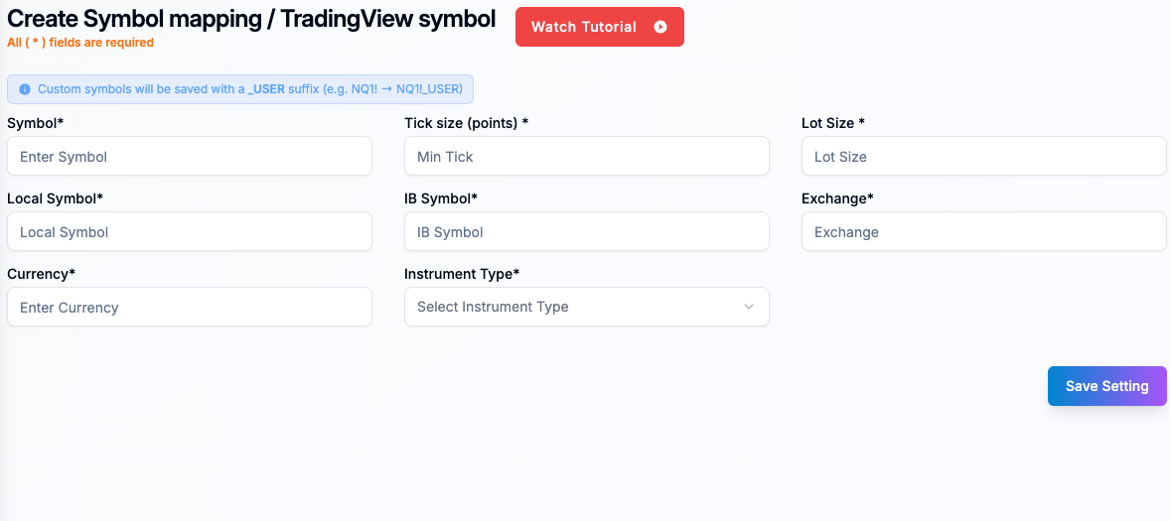Click the 'Local Symbol*' label
1170x521 pixels.
pyautogui.click(x=56, y=198)
